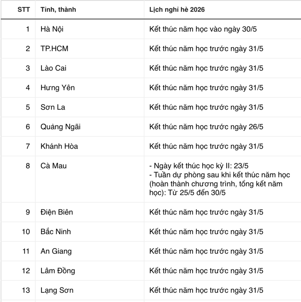
Task: Click the Lịch nghỉ hè 2026 header
Action: point(177,10)
